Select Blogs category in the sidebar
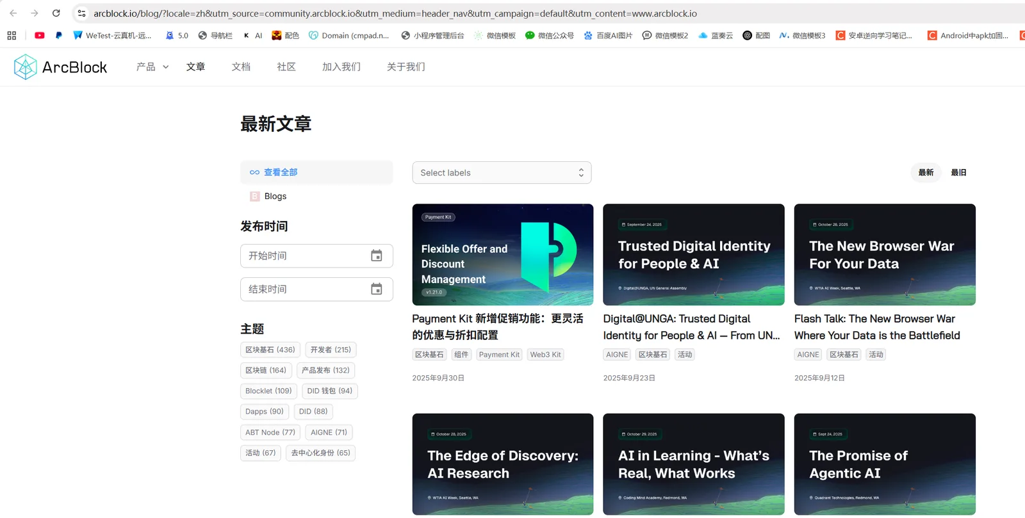 pos(316,196)
